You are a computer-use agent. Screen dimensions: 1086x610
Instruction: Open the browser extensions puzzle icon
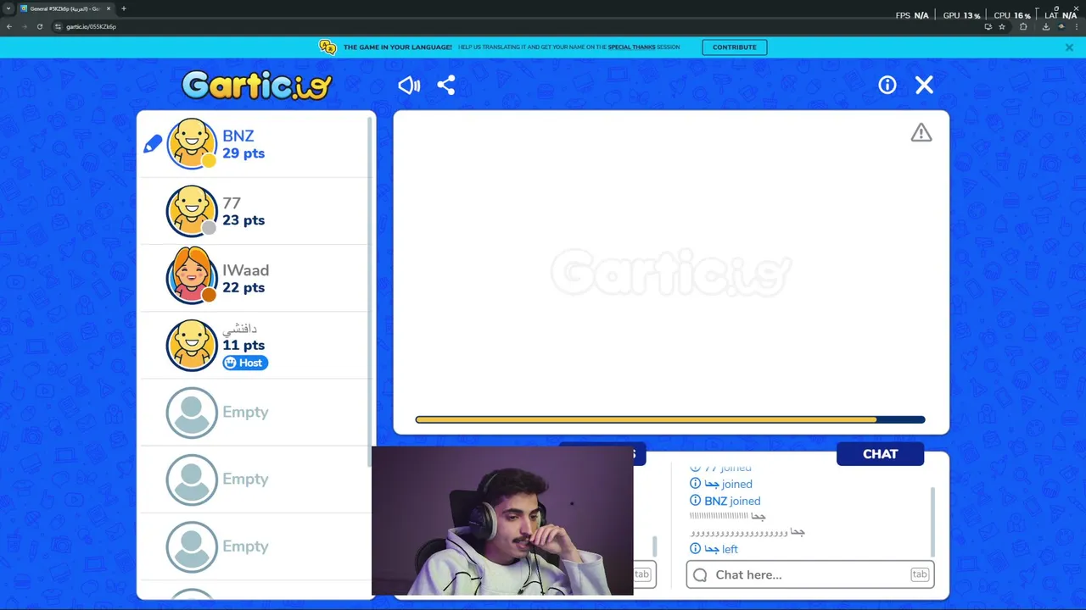[1023, 26]
